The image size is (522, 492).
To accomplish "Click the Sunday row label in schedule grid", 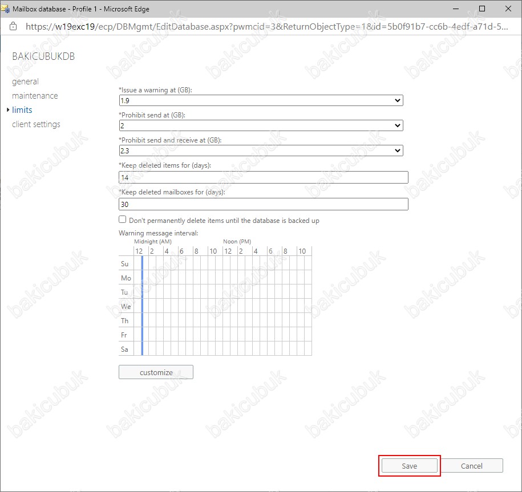I will coord(124,264).
